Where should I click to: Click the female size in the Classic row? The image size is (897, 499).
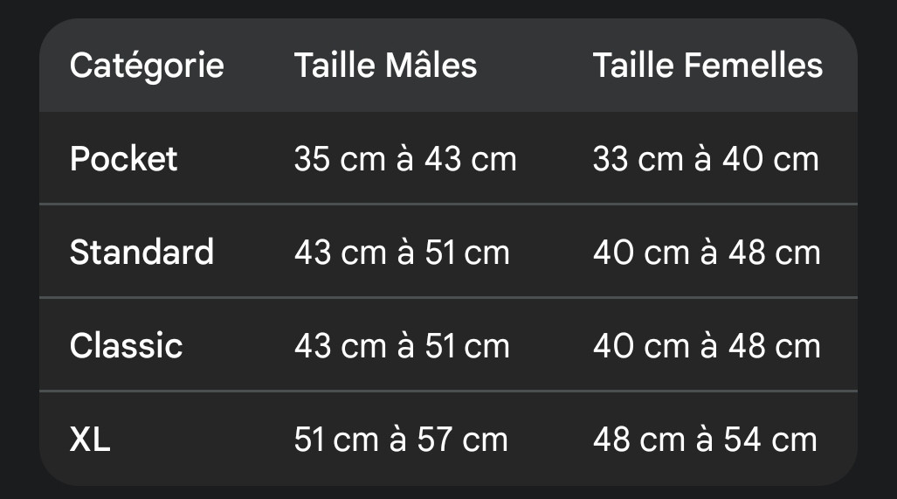[x=707, y=346]
